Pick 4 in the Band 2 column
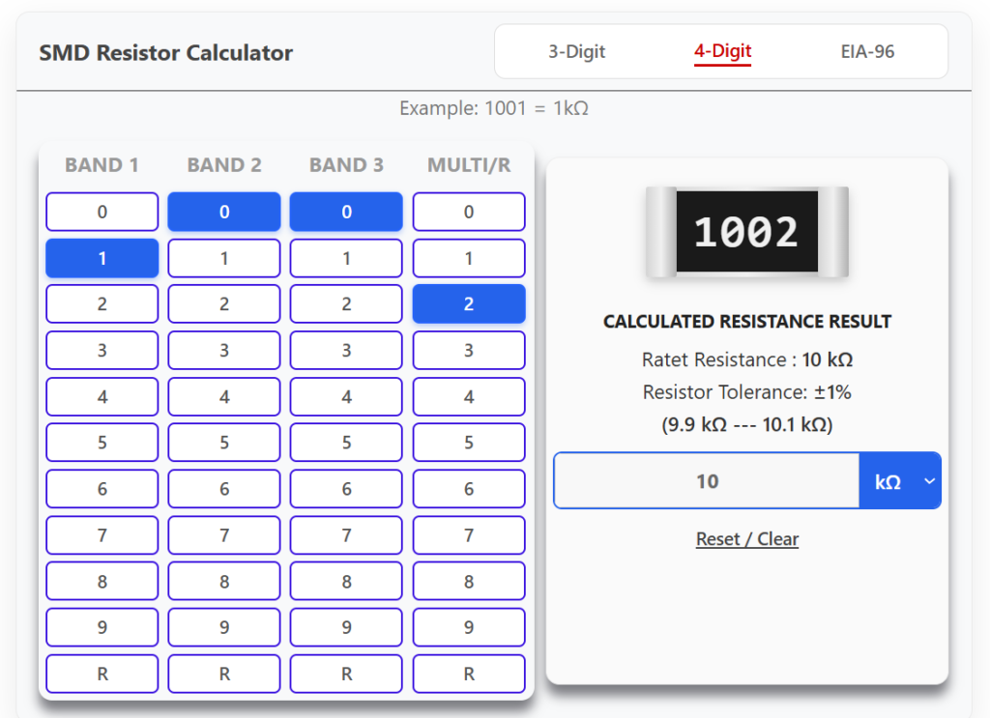 point(224,397)
